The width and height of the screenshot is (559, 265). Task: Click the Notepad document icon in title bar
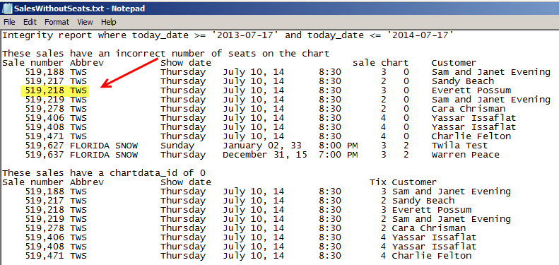[x=7, y=8]
